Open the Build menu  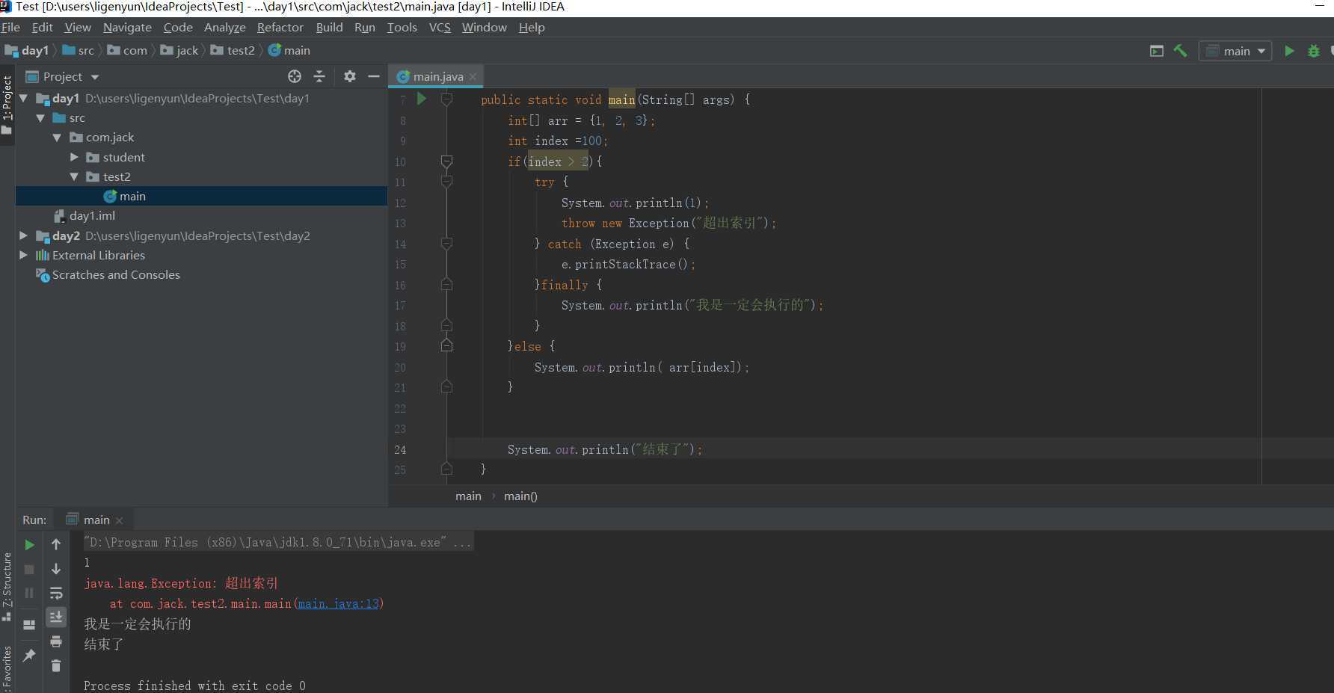click(x=329, y=27)
